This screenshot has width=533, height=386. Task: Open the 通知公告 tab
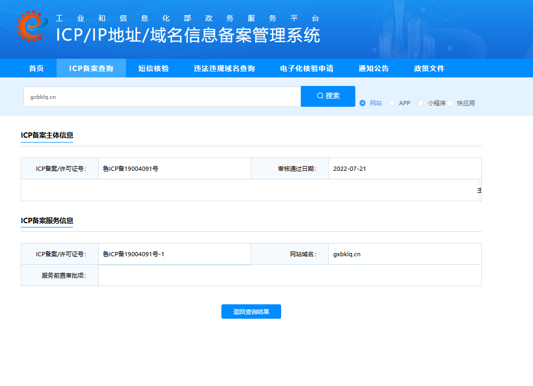(373, 68)
